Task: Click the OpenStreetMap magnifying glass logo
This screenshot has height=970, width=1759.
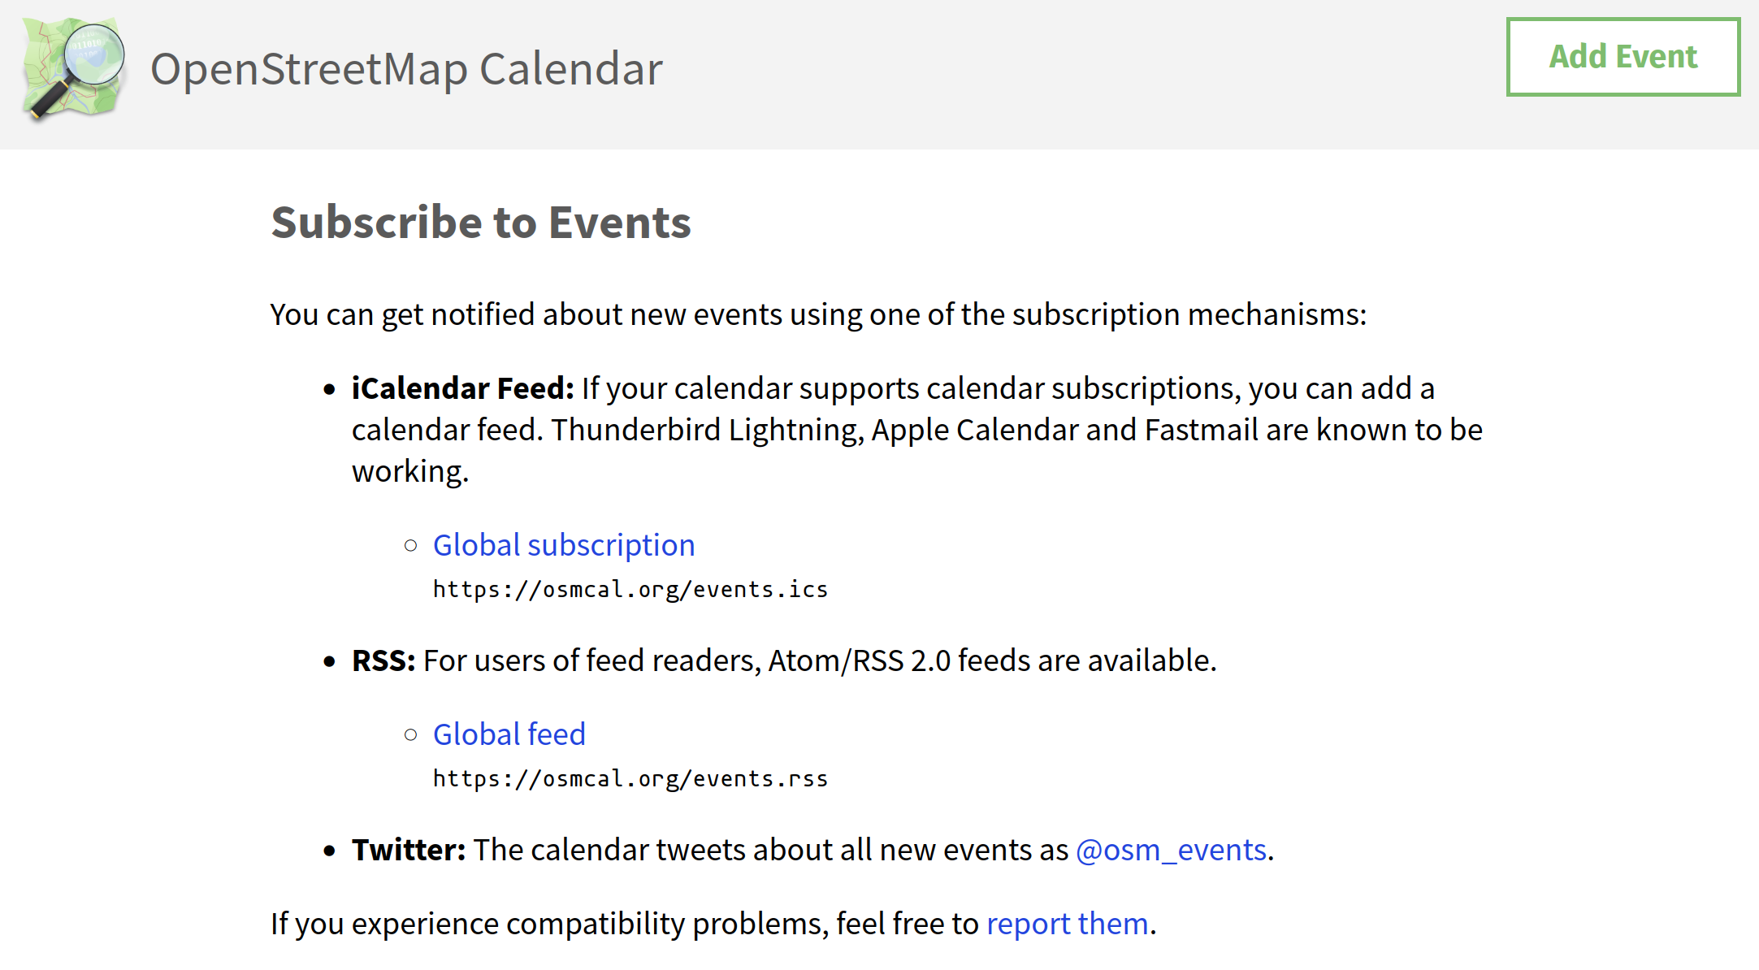Action: [75, 69]
